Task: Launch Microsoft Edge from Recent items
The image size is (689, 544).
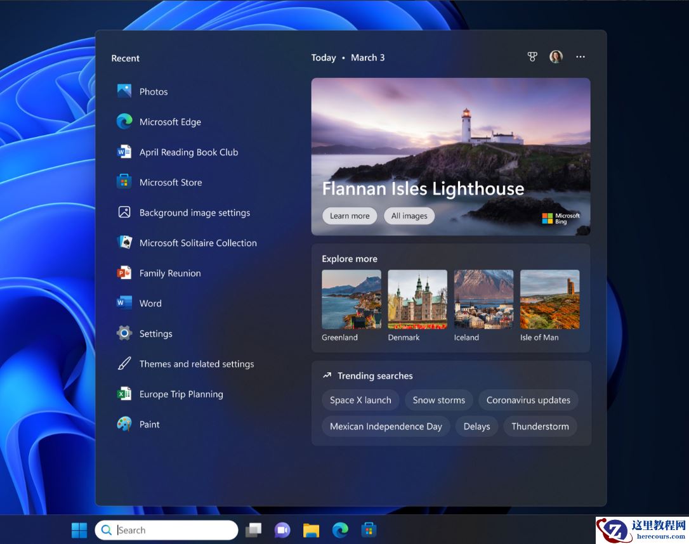Action: click(x=170, y=122)
